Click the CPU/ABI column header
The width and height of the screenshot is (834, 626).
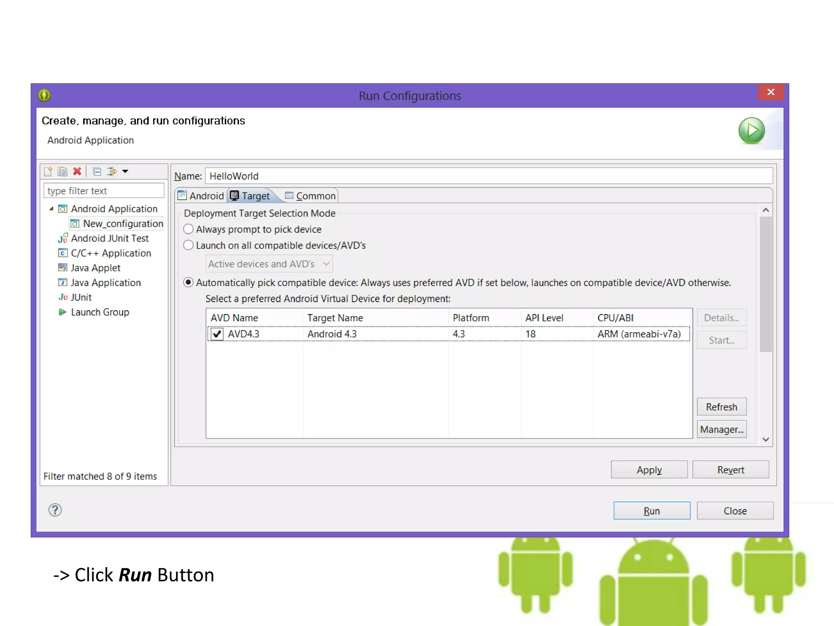643,318
